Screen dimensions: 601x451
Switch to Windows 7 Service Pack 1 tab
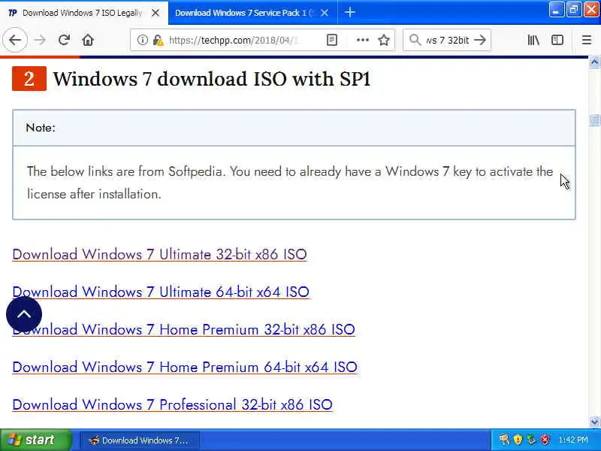[x=246, y=13]
